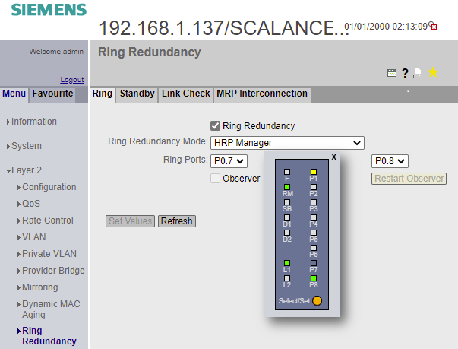The height and width of the screenshot is (349, 458).
Task: Open the P0.7 ring port dropdown
Action: [229, 161]
